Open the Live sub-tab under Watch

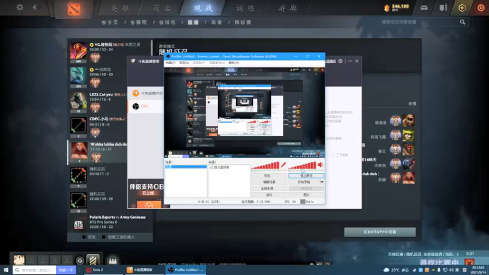pos(193,23)
